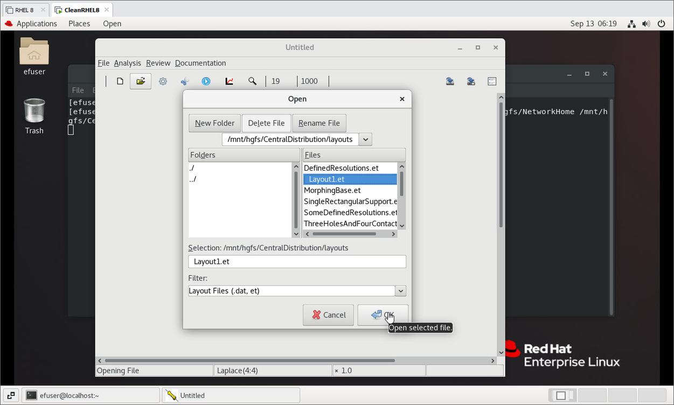Image resolution: width=674 pixels, height=405 pixels.
Task: Open the Filter dropdown arrow
Action: point(400,291)
